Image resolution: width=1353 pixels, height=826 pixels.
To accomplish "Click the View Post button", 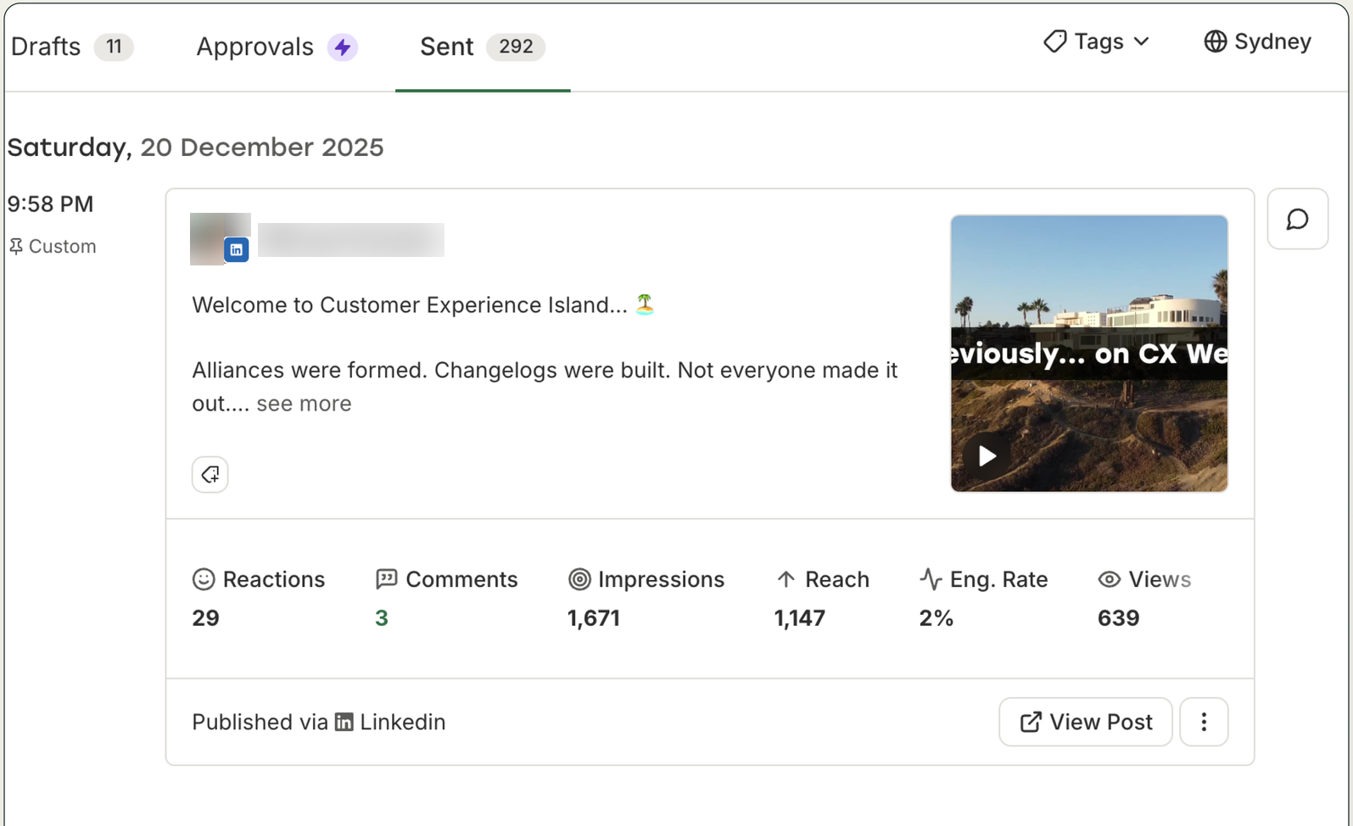I will point(1085,722).
